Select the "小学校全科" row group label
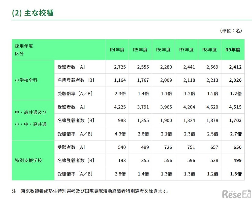Screen dimensions: 252x199 click(x=26, y=80)
